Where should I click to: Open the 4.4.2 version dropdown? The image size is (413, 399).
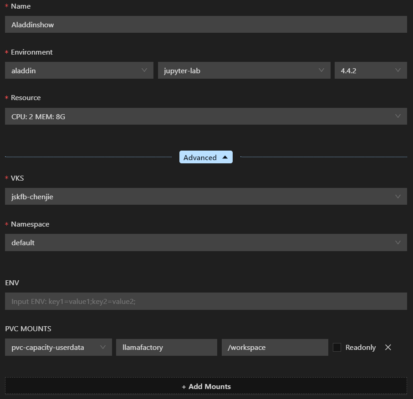(370, 71)
